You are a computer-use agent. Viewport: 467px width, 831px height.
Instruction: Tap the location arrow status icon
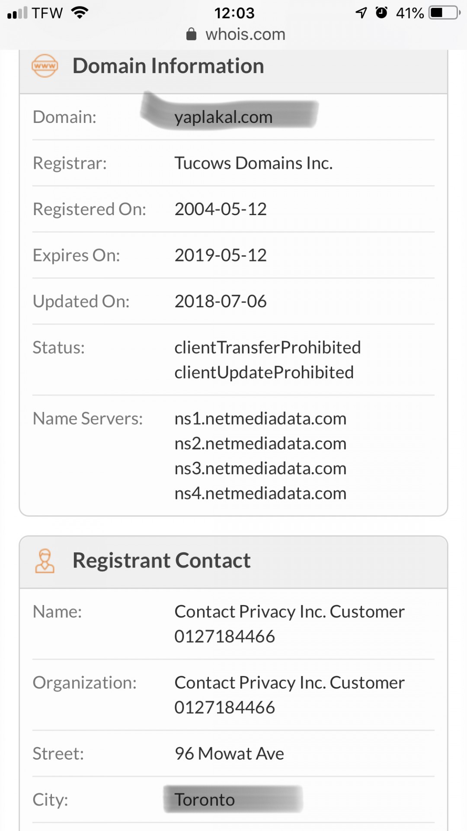pyautogui.click(x=361, y=13)
